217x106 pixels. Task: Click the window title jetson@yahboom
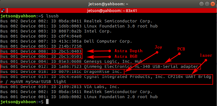click(x=108, y=4)
